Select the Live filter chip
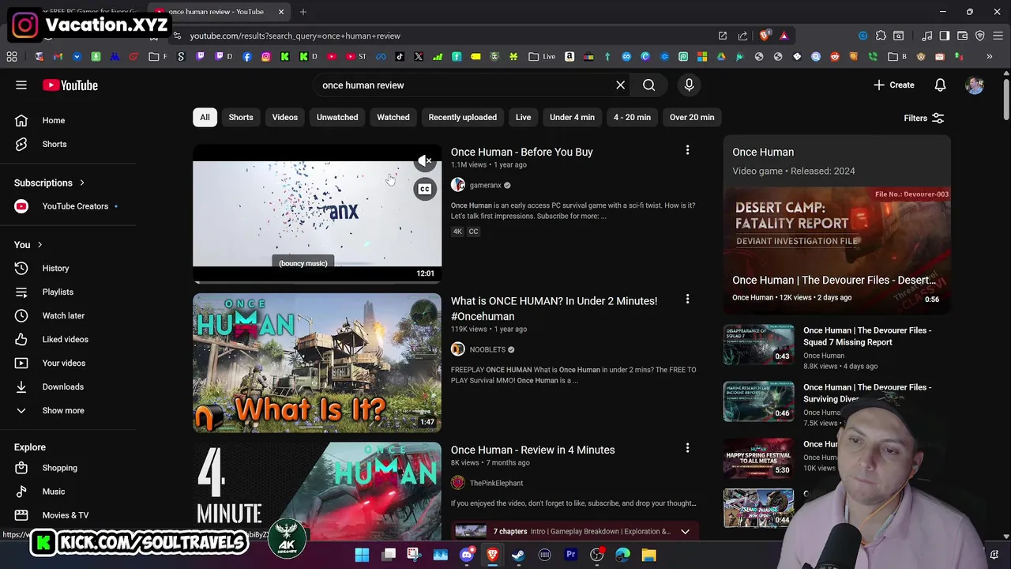Image resolution: width=1011 pixels, height=569 pixels. 523,117
